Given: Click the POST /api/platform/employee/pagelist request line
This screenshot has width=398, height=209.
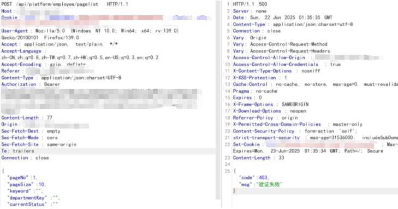Looking at the screenshot, I should pyautogui.click(x=65, y=4).
